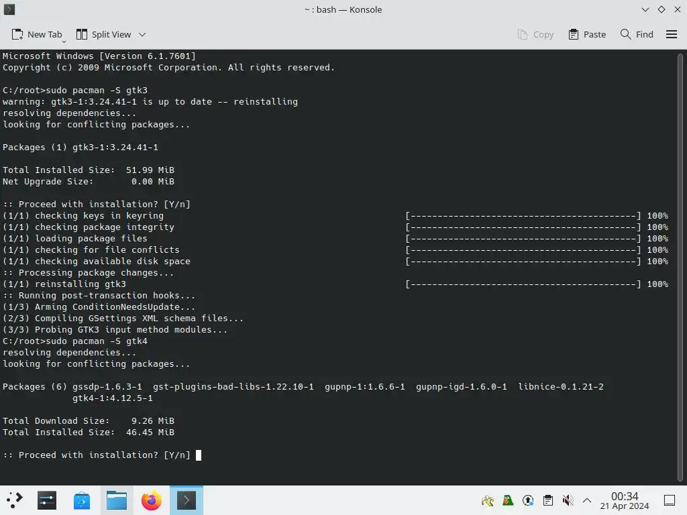Viewport: 687px width, 515px height.
Task: Click 'warning: gtk3-1:3.24.41-1 is up to date' line
Action: click(x=150, y=102)
